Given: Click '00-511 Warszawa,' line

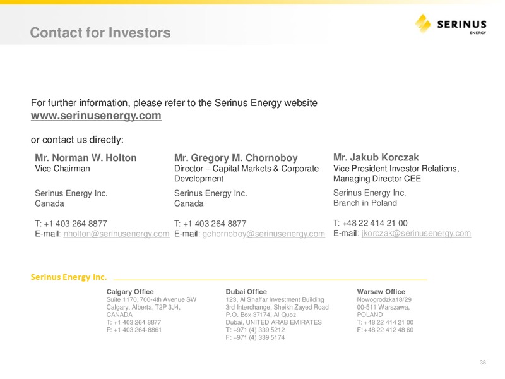Looking at the screenshot, I should tap(383, 307).
